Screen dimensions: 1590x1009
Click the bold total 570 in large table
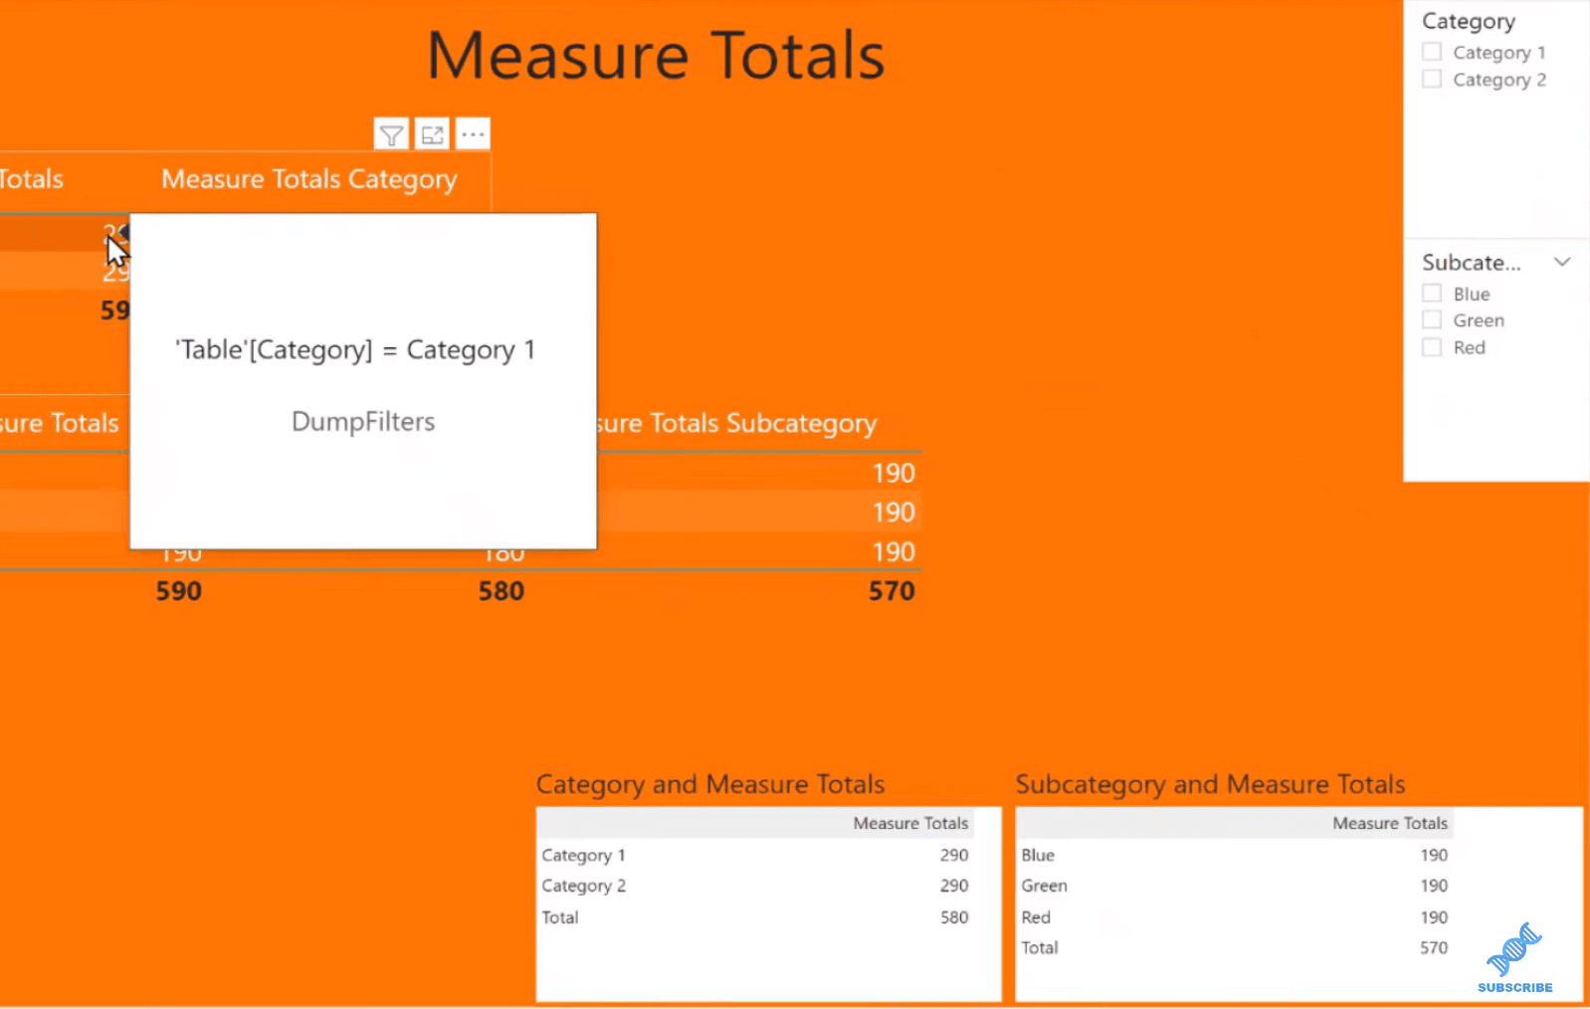pyautogui.click(x=892, y=591)
